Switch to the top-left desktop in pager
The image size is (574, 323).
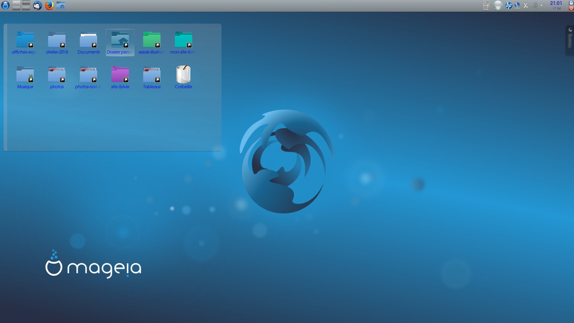tap(16, 3)
